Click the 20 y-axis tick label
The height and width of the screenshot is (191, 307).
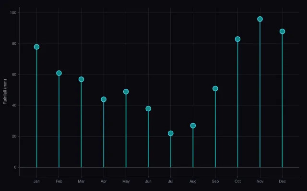coord(14,136)
